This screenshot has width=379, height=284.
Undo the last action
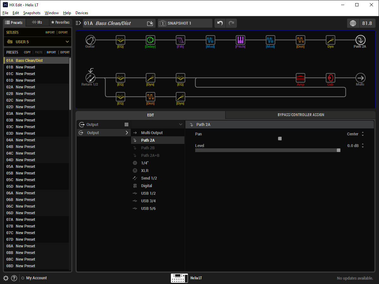(220, 23)
